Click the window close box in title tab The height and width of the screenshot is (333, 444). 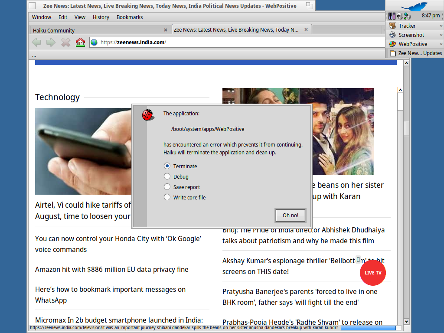pos(33,6)
